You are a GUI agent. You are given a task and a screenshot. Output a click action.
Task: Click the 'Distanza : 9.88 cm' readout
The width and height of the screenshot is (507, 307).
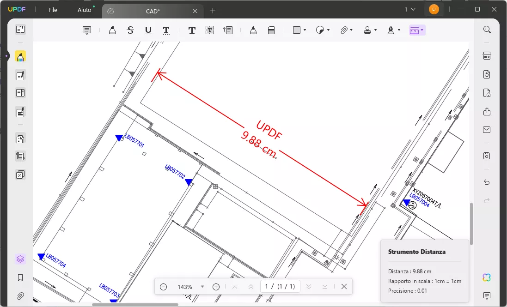tap(409, 271)
